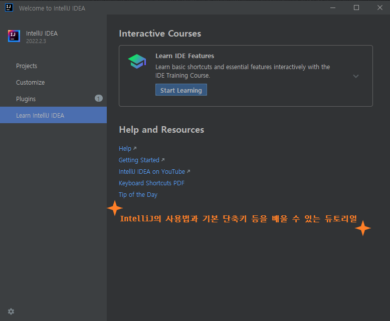Screen dimensions: 390x321
Task: Click the 2022.2.3 version text
Action: (x=36, y=41)
